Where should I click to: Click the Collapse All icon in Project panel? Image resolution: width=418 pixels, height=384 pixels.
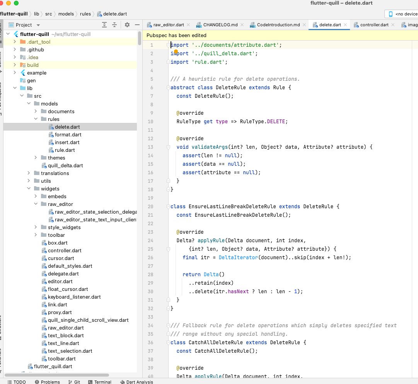(x=114, y=25)
